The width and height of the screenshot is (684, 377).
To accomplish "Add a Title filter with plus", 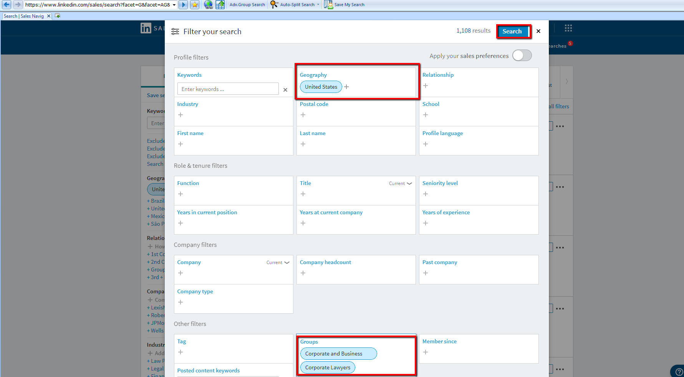I will tap(303, 194).
